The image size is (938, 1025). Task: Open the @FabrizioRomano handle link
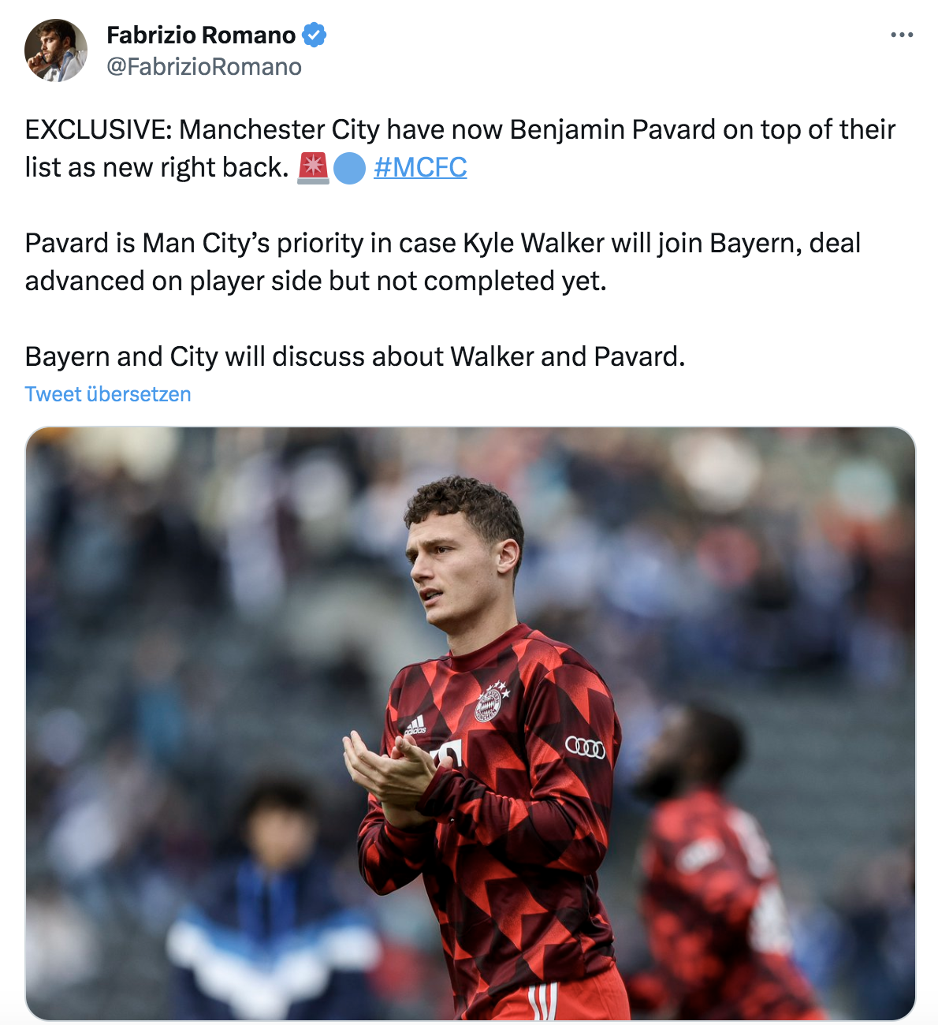pos(204,67)
